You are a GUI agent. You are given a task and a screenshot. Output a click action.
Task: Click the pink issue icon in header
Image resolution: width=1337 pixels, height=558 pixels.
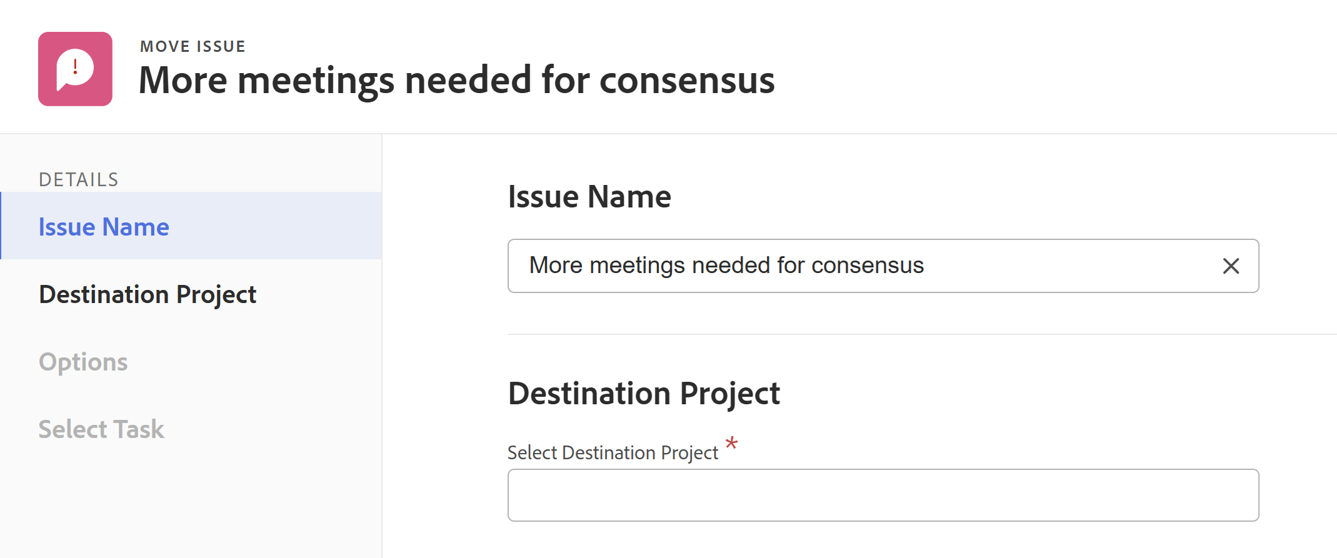tap(75, 69)
